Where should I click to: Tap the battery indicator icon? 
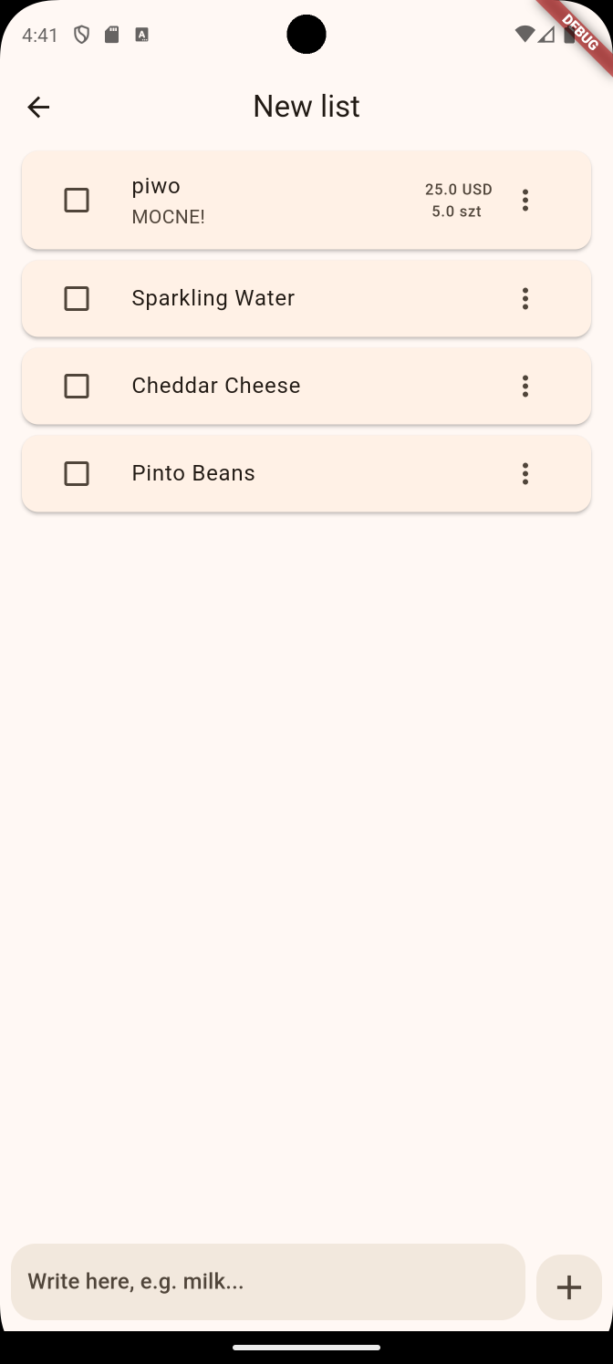[568, 35]
